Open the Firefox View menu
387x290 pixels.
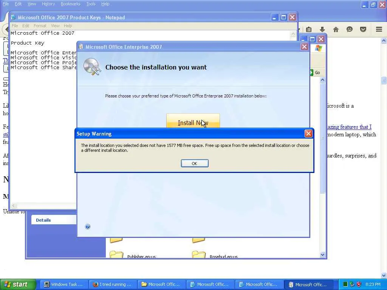pos(32,4)
